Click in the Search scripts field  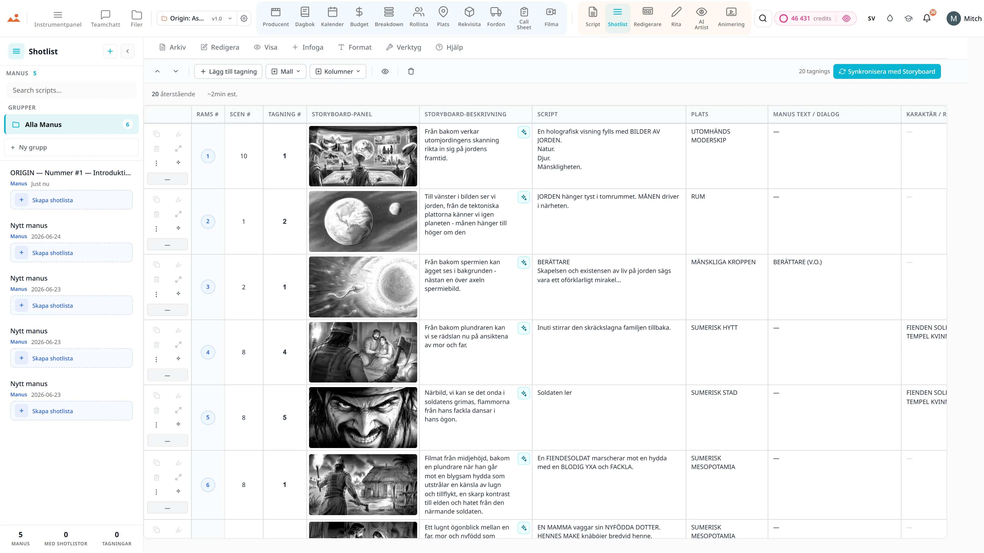coord(71,90)
